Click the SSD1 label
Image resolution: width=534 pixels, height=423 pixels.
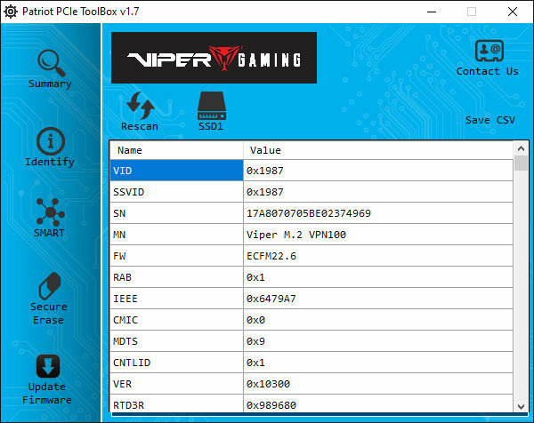[x=211, y=126]
